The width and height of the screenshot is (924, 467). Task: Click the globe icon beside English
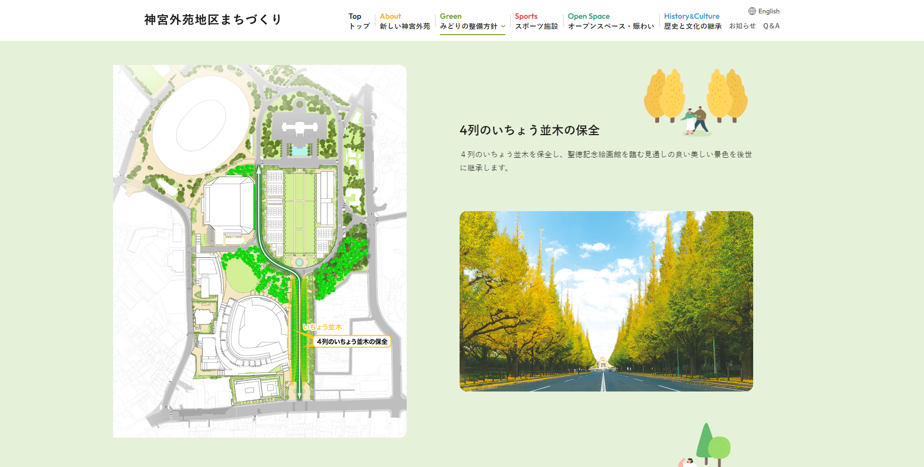[x=752, y=11]
